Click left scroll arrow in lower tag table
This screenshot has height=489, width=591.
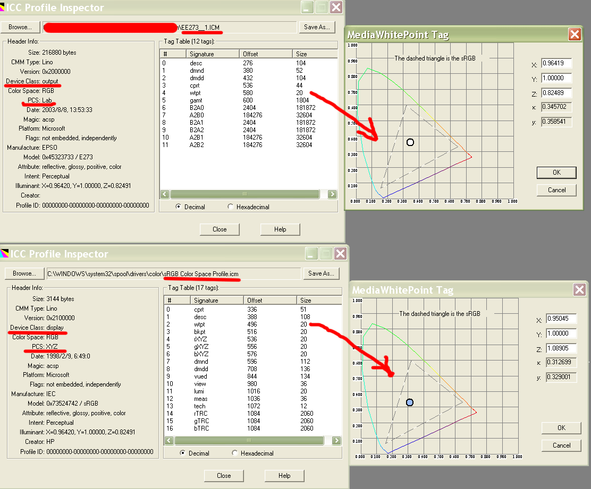click(169, 440)
